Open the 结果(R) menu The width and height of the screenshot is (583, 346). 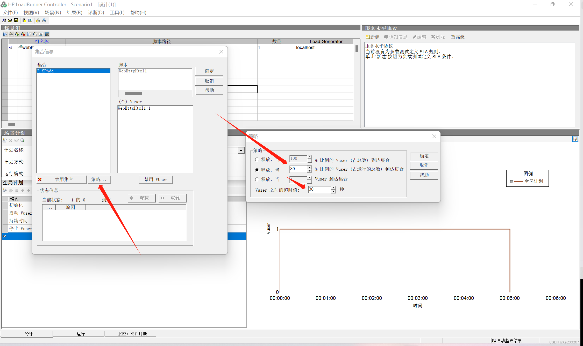[74, 12]
